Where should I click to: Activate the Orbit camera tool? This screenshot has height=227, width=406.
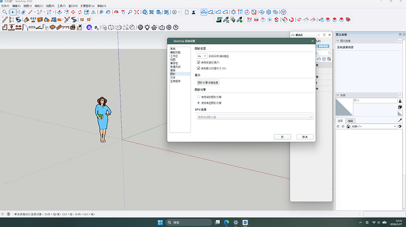point(117,12)
